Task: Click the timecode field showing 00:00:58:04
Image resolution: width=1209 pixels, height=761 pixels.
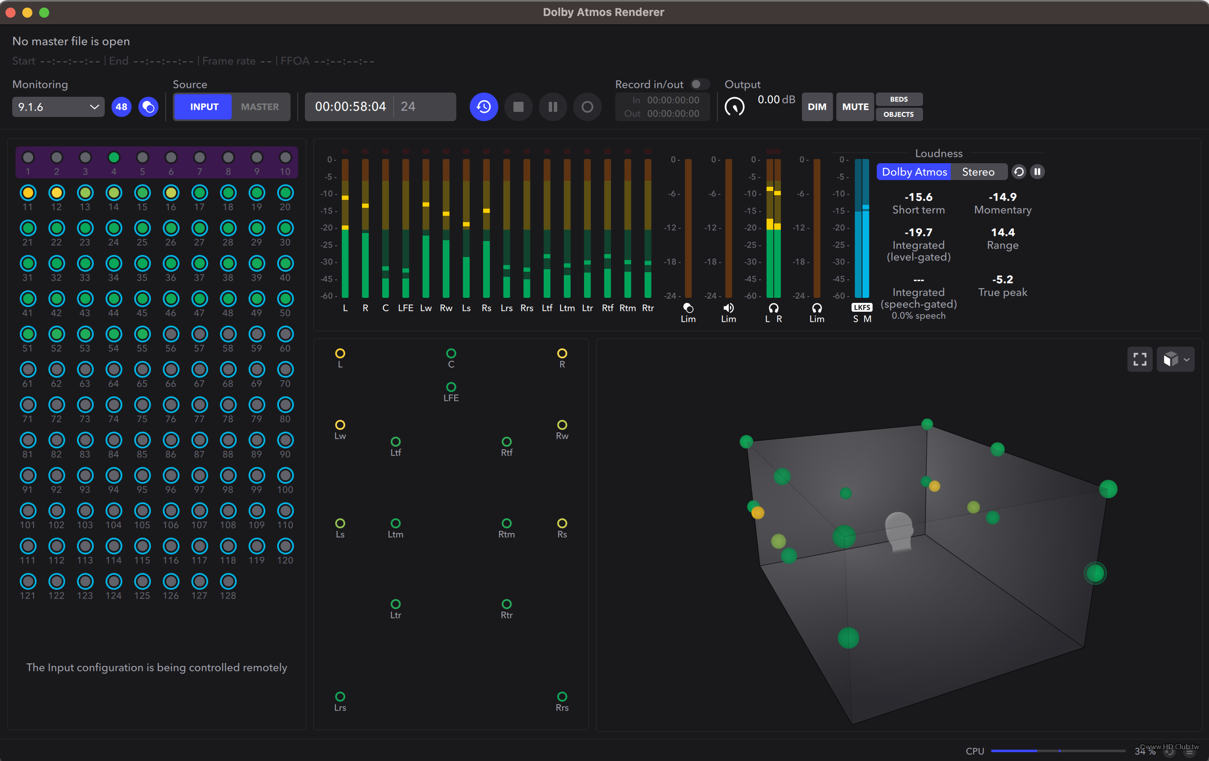Action: coord(350,106)
